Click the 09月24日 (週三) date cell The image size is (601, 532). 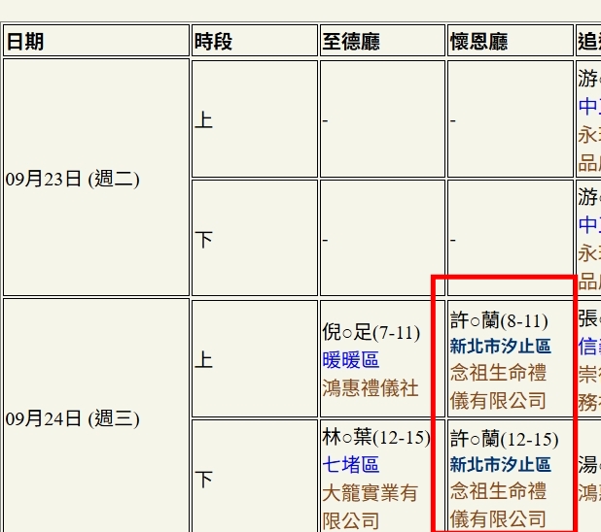tap(72, 418)
